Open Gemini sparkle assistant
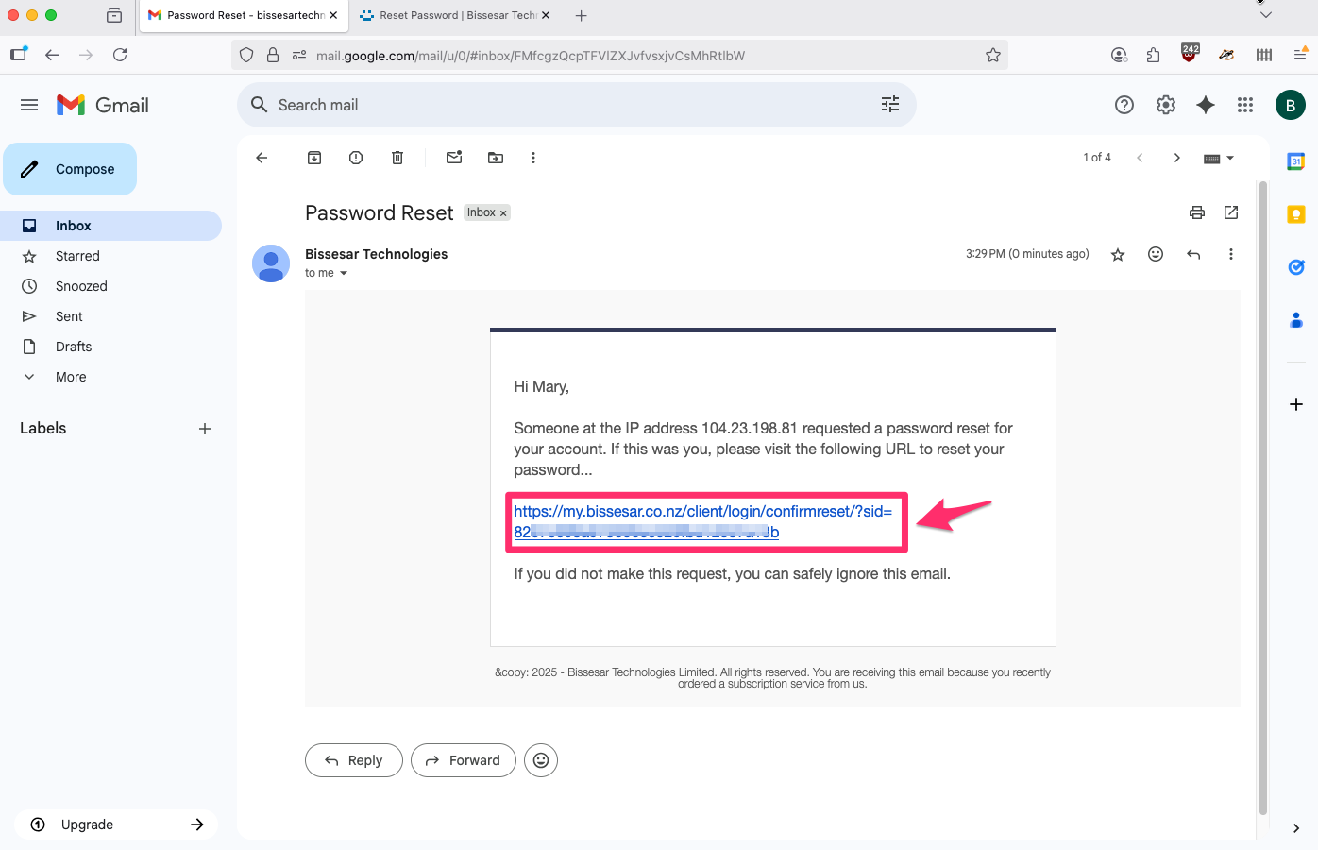This screenshot has width=1318, height=850. point(1206,105)
